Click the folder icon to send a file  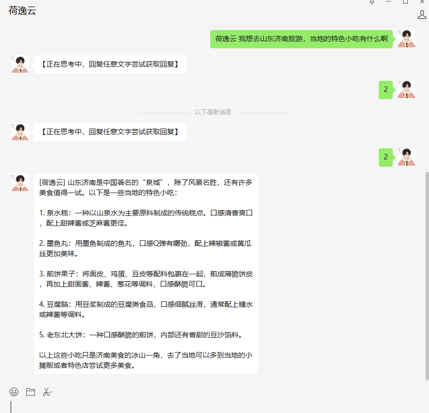point(30,392)
